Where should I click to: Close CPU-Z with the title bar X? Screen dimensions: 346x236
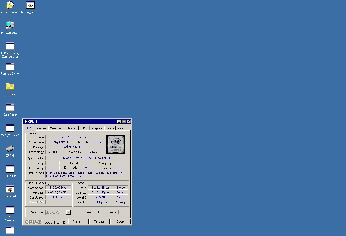(129, 122)
